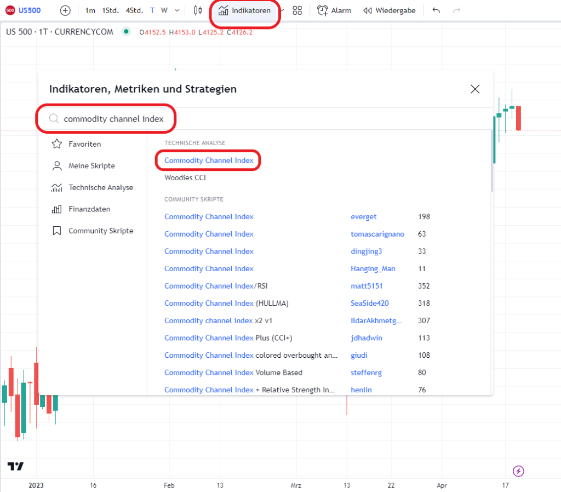Click the green market status dot
The width and height of the screenshot is (561, 492).
pos(127,32)
